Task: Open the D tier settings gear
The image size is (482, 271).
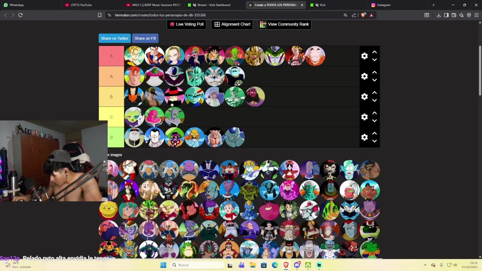Action: 364,137
